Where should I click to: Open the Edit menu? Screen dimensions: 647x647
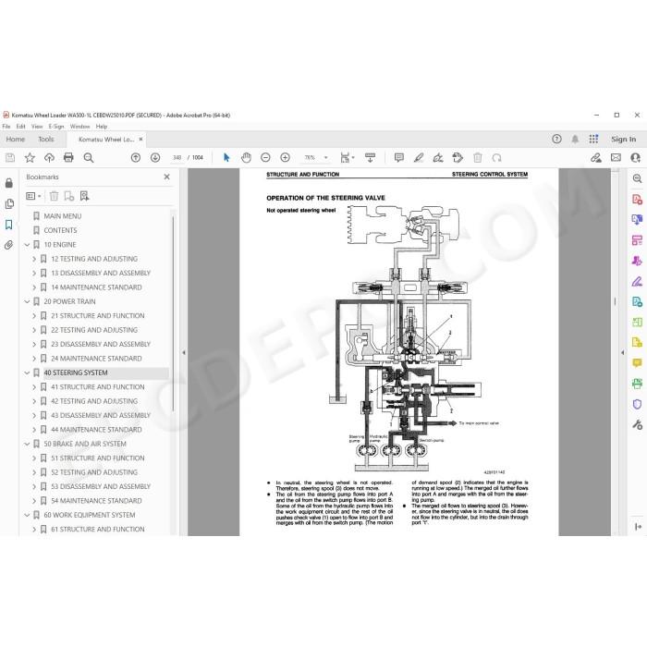pos(20,127)
